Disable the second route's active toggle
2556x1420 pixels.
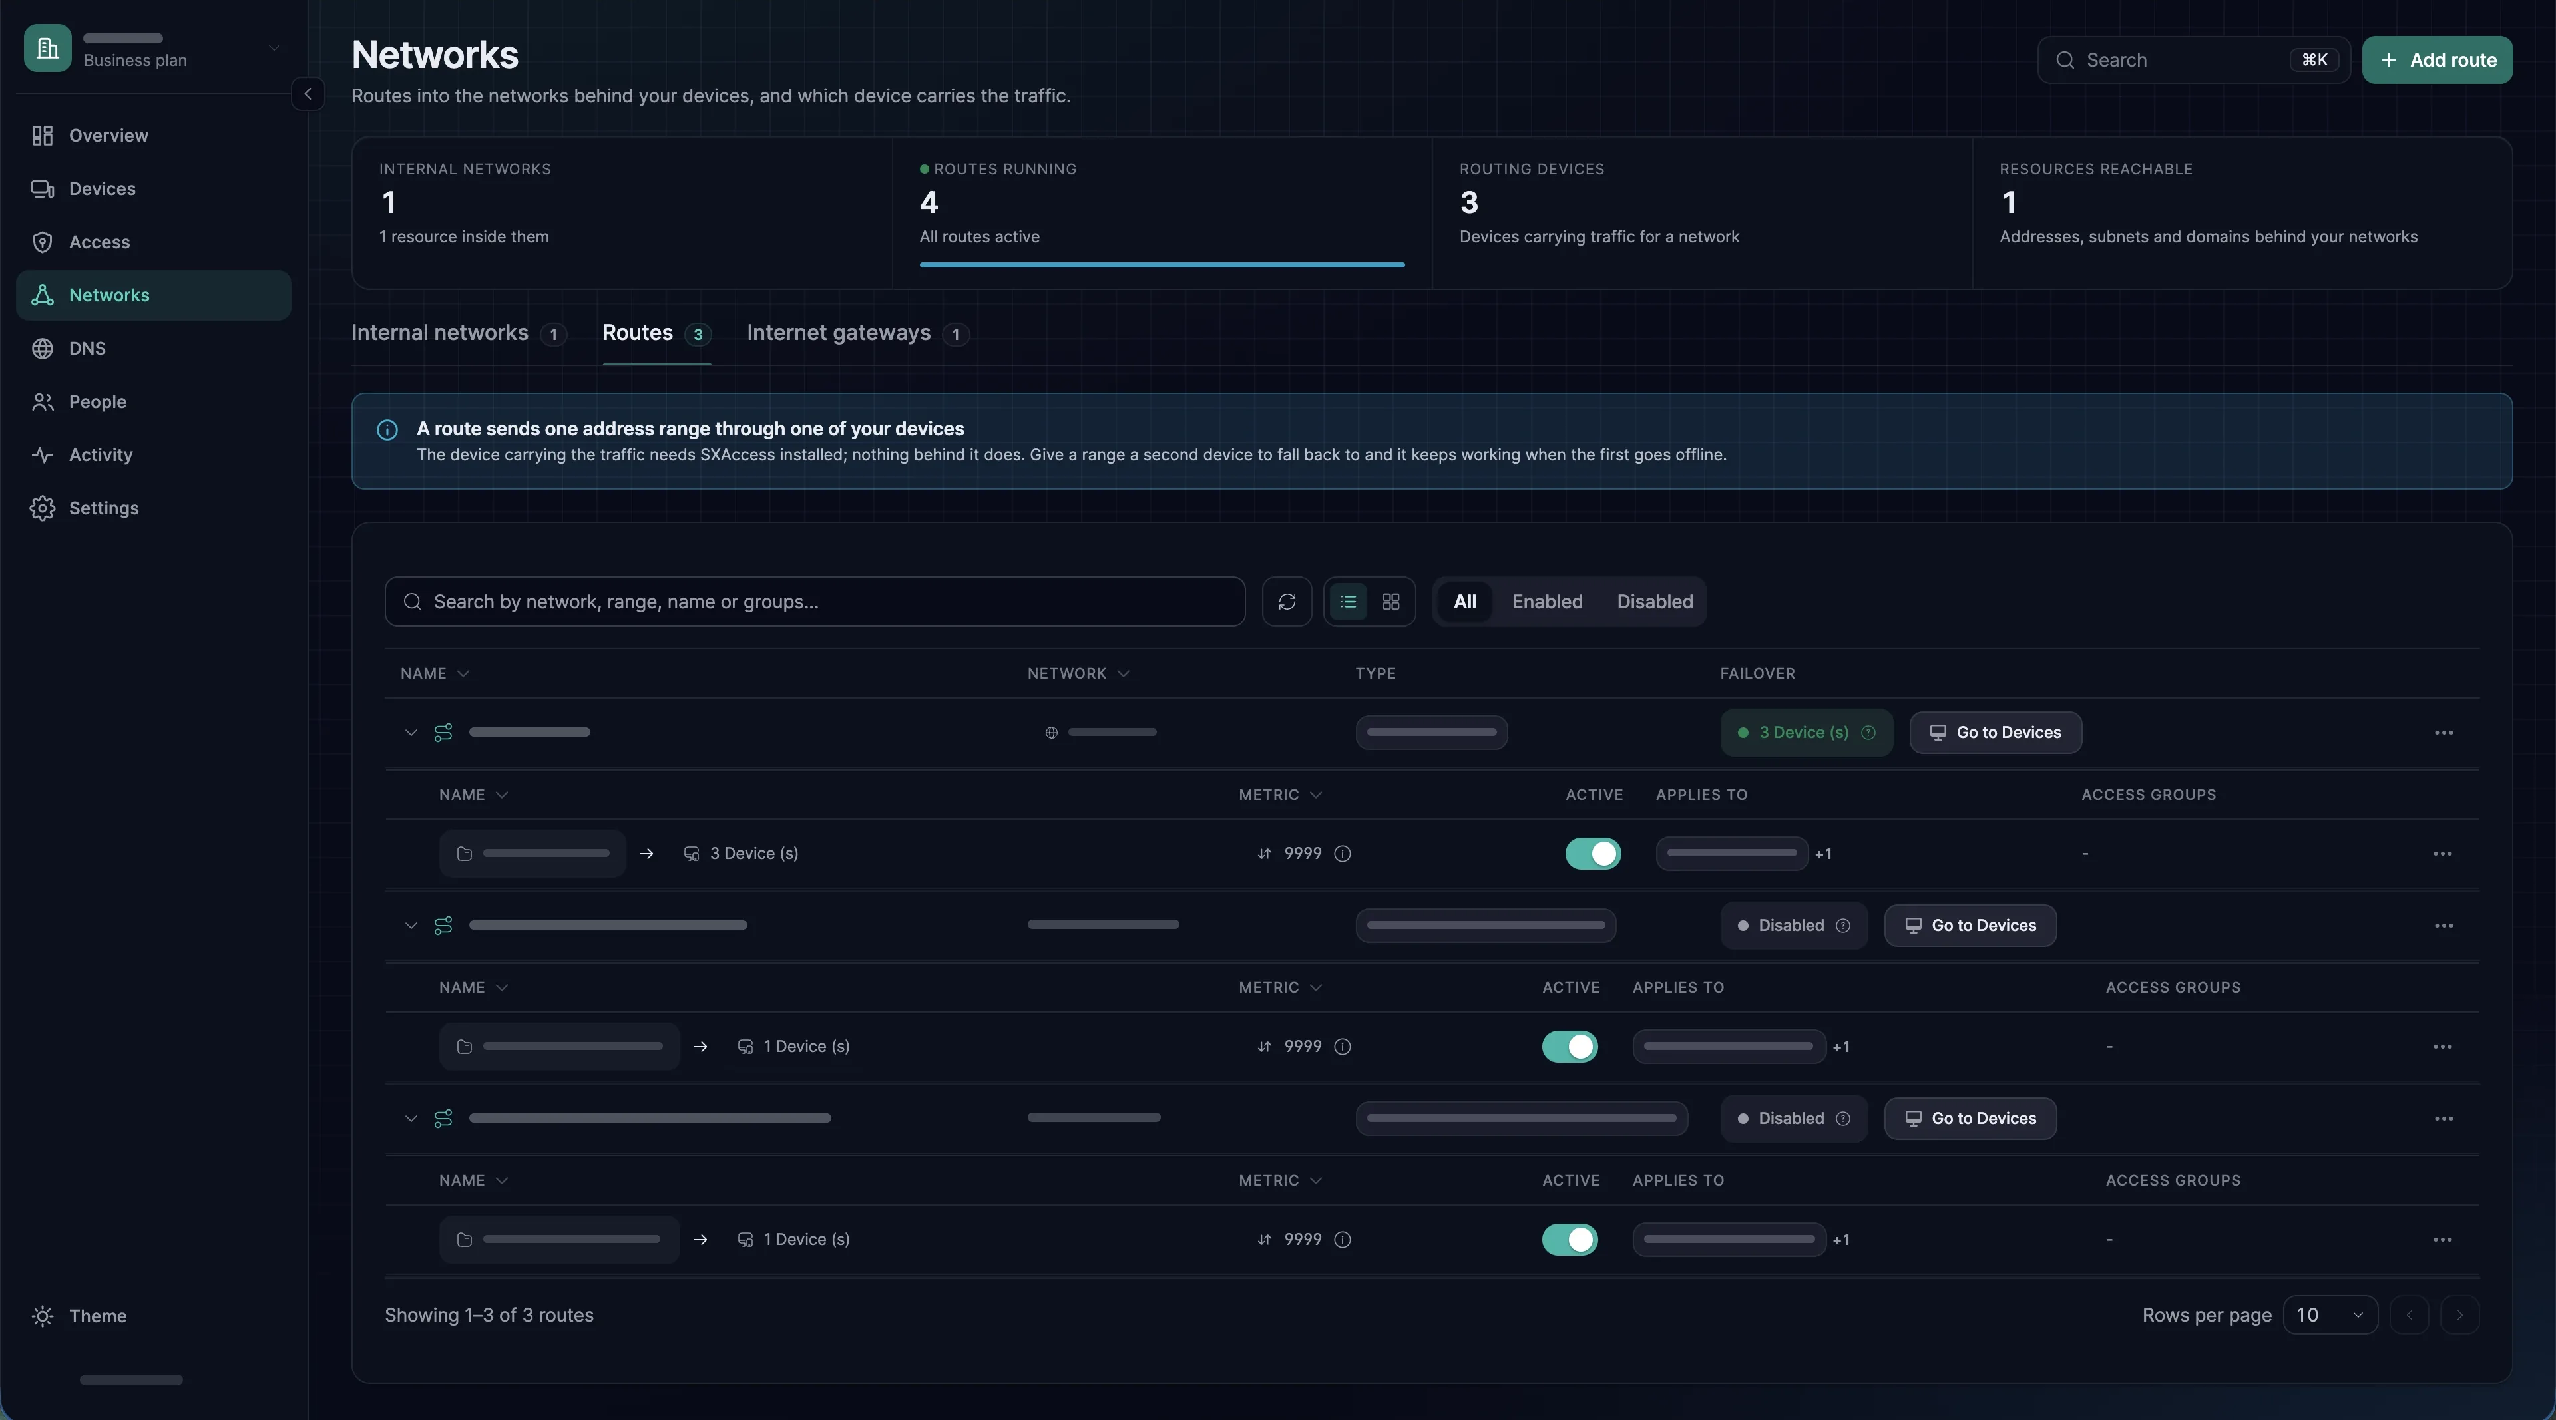pyautogui.click(x=1570, y=1046)
